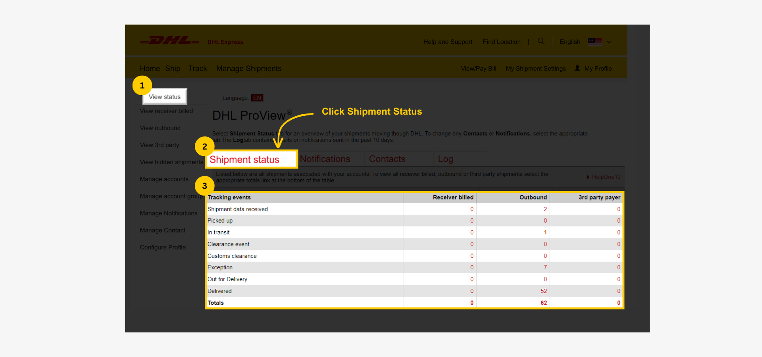Click In transit row label
The height and width of the screenshot is (357, 762).
click(218, 232)
